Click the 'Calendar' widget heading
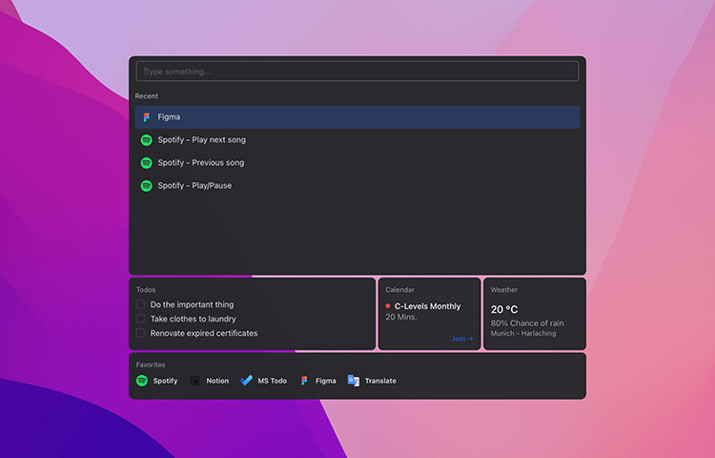Screen dimensions: 715x458 pos(399,290)
